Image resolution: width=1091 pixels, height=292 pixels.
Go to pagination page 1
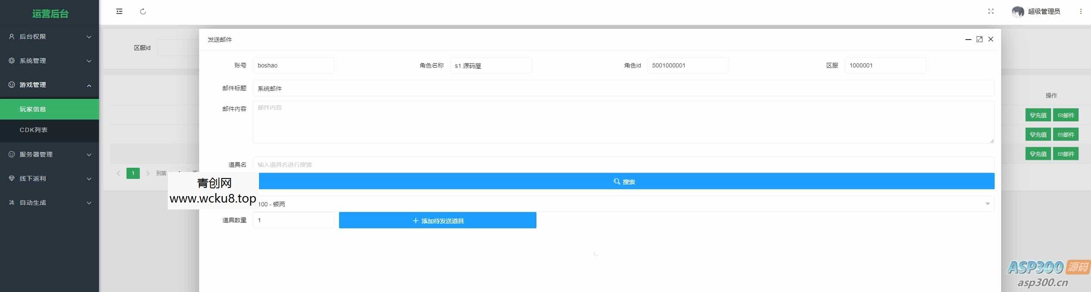133,173
